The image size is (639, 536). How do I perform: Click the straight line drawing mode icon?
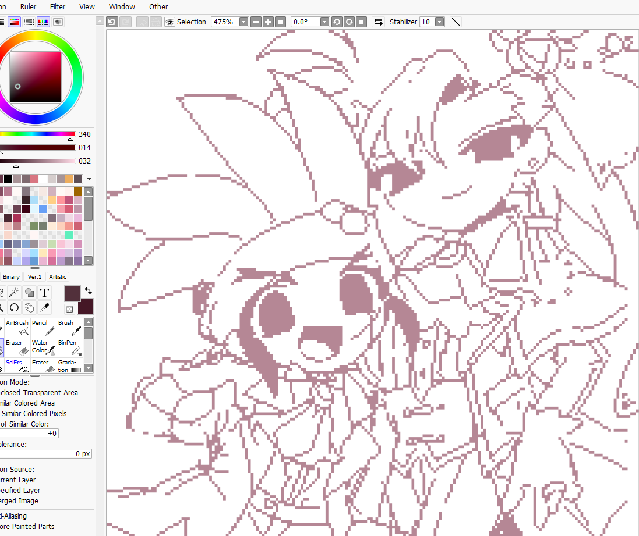coord(456,22)
